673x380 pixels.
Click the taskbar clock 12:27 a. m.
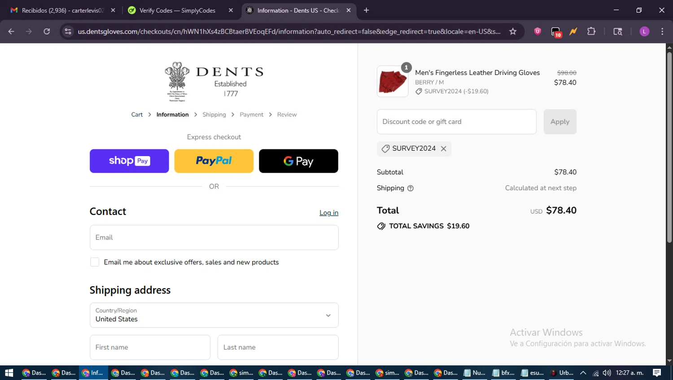pos(629,373)
